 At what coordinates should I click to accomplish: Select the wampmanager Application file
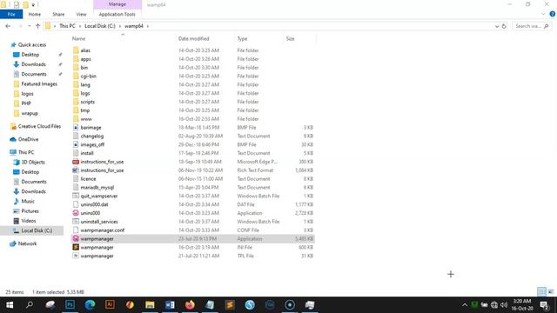(97, 238)
